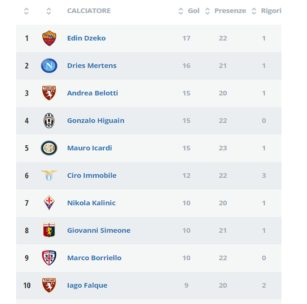Select Gonzalo Higuain player name
The height and width of the screenshot is (304, 307).
pyautogui.click(x=96, y=121)
